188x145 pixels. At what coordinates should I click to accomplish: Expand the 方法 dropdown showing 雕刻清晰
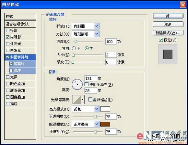[86, 34]
